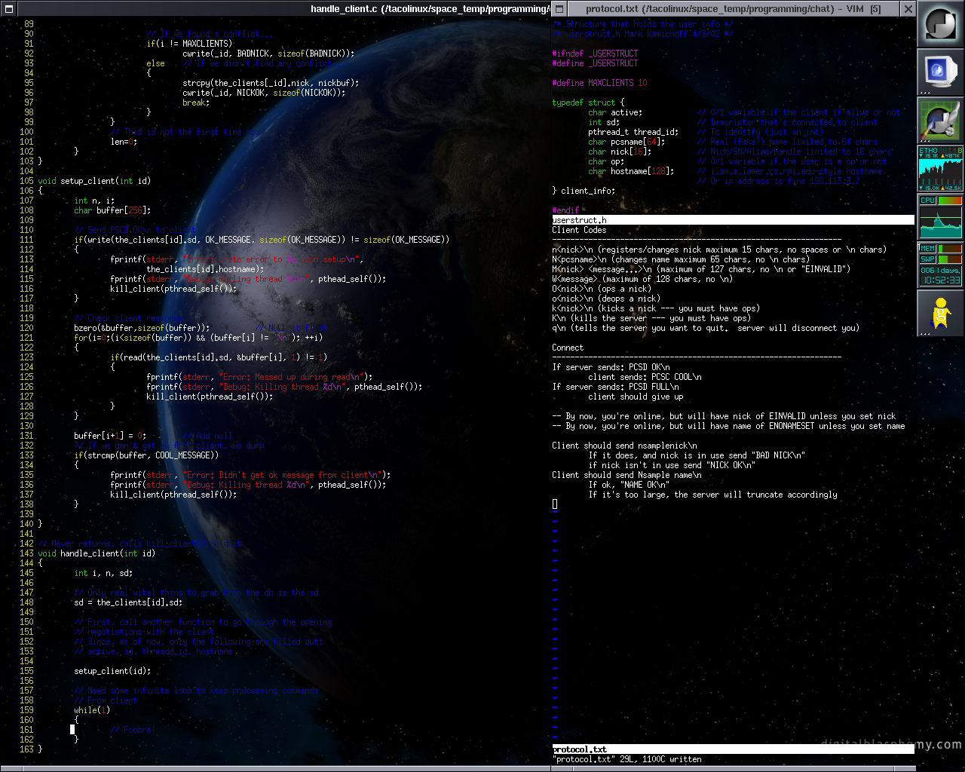This screenshot has height=772, width=965.
Task: Click the CPU load graph dockapp
Action: coord(940,216)
